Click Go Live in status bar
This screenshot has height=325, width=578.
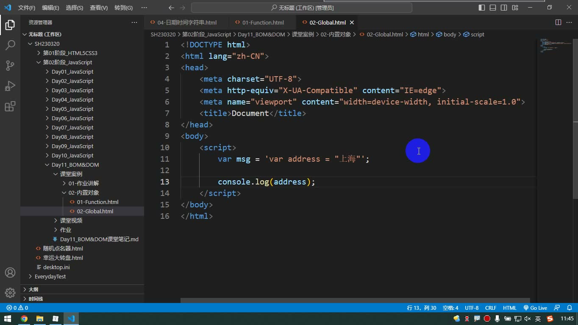click(x=535, y=308)
